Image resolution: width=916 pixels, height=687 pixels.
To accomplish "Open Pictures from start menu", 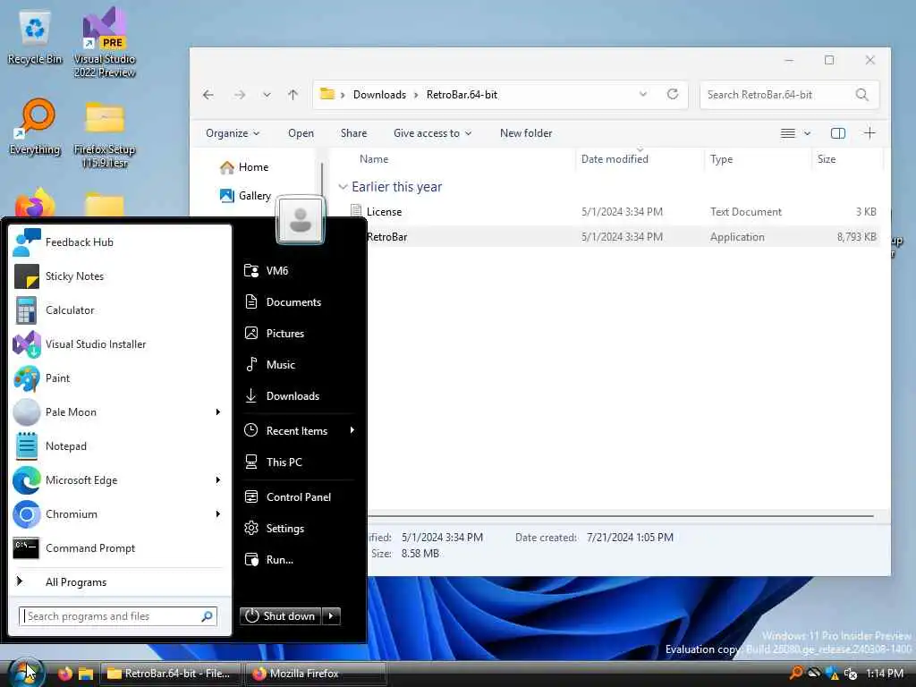I will coord(299,333).
